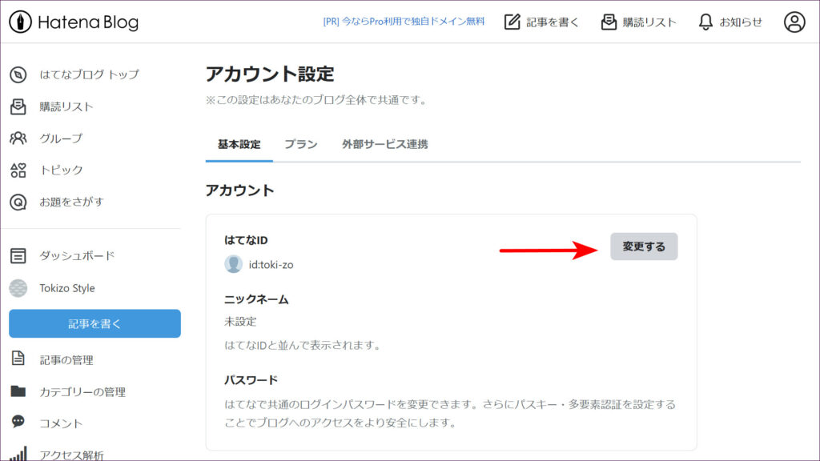Image resolution: width=820 pixels, height=461 pixels.
Task: Click the Hatena Blog logo
Action: pos(74,22)
